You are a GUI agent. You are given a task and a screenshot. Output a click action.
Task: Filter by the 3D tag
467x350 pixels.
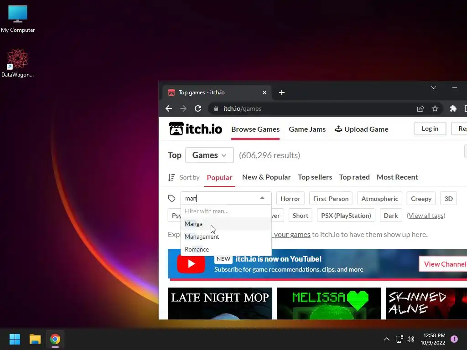448,199
